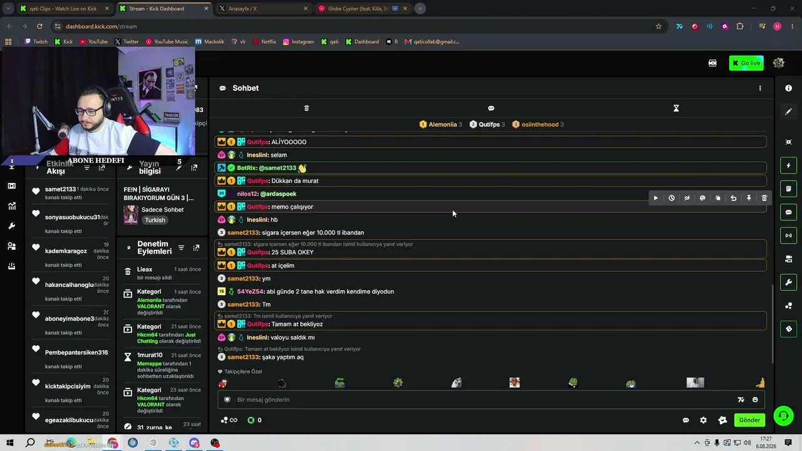Switch to the 'qati Clips - Watch Live on Kick' tab
Viewport: 802px width, 451px height.
65,9
